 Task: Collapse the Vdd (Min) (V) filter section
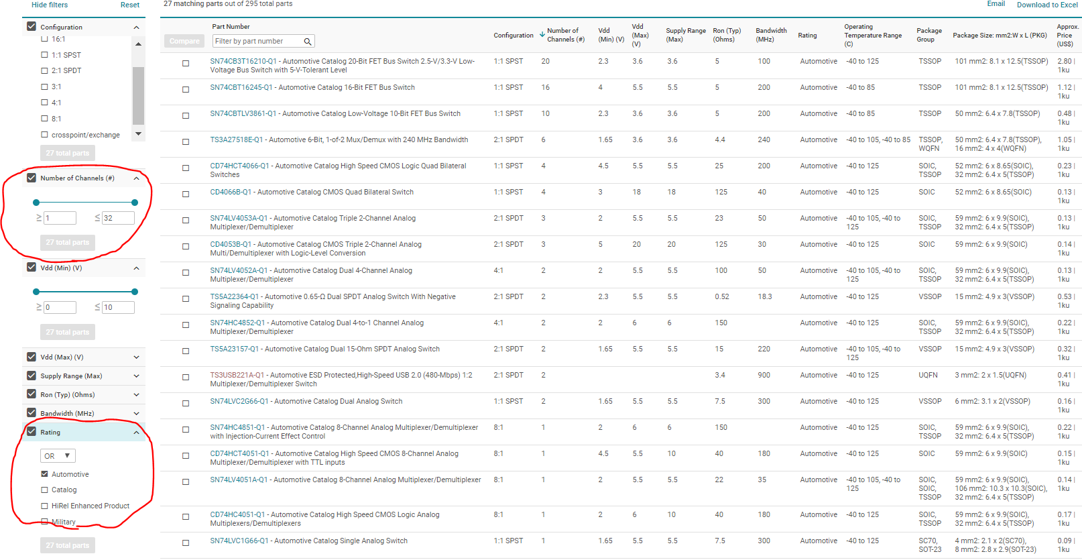(137, 268)
